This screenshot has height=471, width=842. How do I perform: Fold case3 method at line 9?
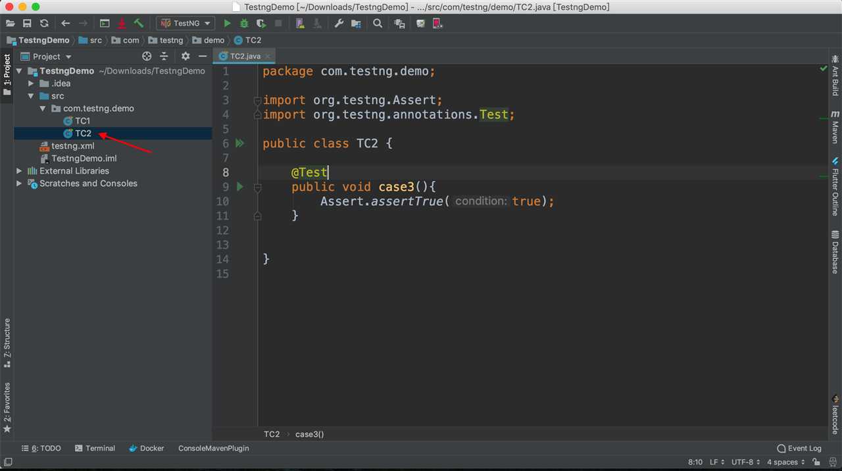[257, 187]
